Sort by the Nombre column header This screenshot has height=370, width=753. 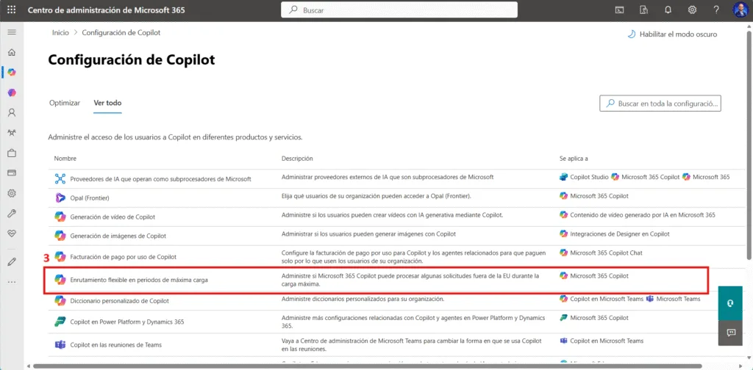click(x=65, y=158)
